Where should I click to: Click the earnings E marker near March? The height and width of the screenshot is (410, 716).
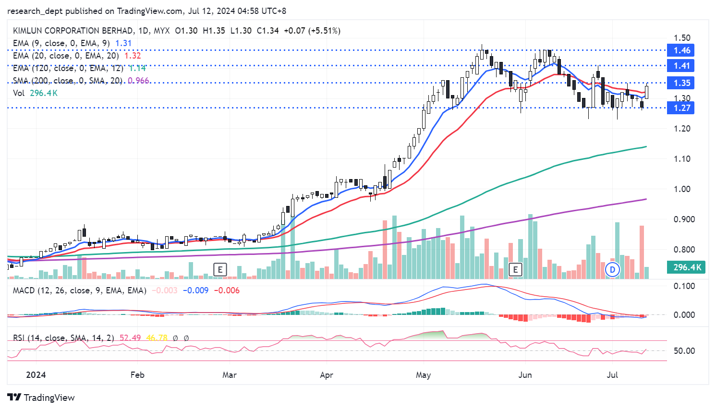pyautogui.click(x=220, y=269)
